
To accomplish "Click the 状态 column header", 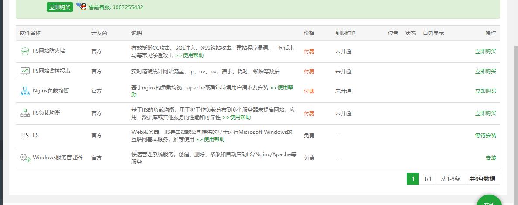I will 411,33.
